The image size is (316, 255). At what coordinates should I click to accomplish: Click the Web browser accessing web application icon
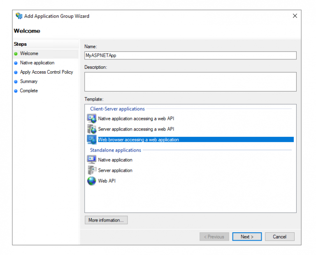pyautogui.click(x=91, y=140)
